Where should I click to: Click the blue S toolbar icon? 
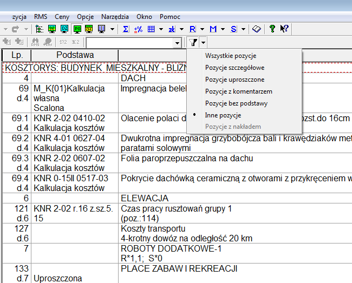233,29
